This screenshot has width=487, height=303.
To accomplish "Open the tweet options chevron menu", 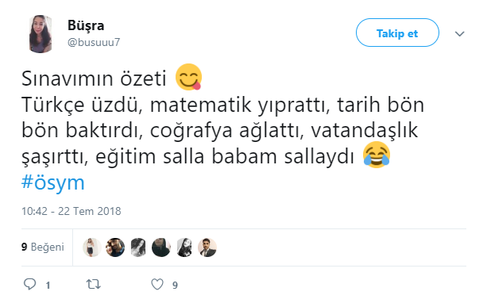I will (459, 33).
